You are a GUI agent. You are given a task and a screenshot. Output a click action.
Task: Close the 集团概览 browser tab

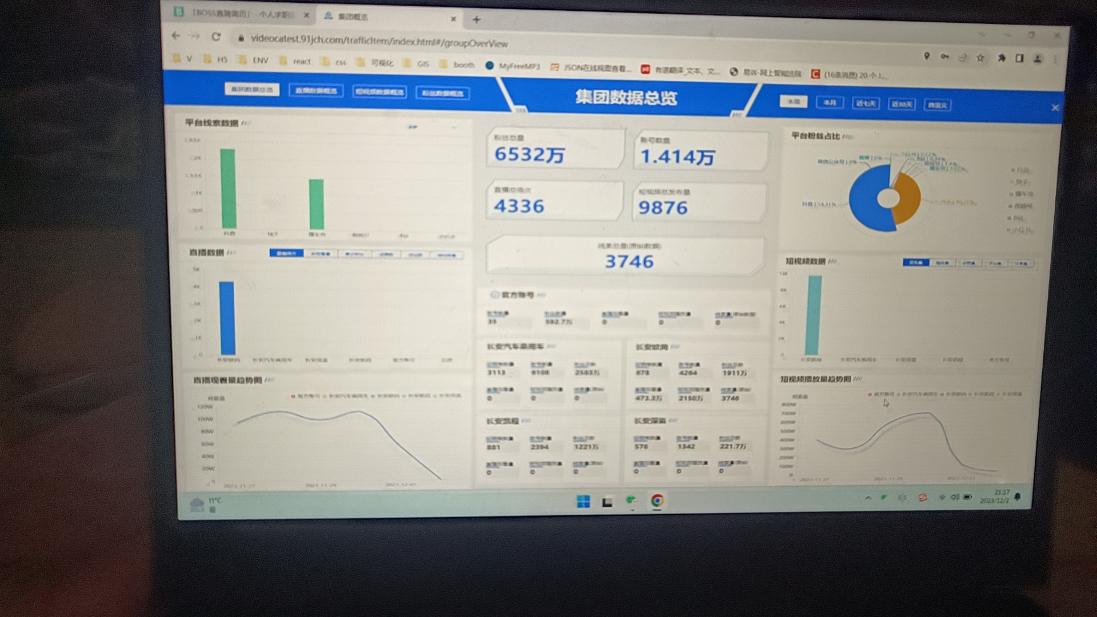click(x=453, y=19)
